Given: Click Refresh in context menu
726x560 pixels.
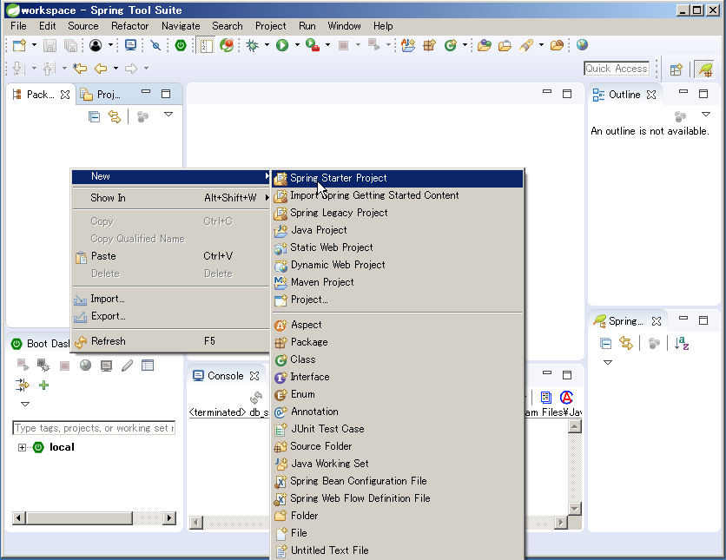Looking at the screenshot, I should 170,341.
